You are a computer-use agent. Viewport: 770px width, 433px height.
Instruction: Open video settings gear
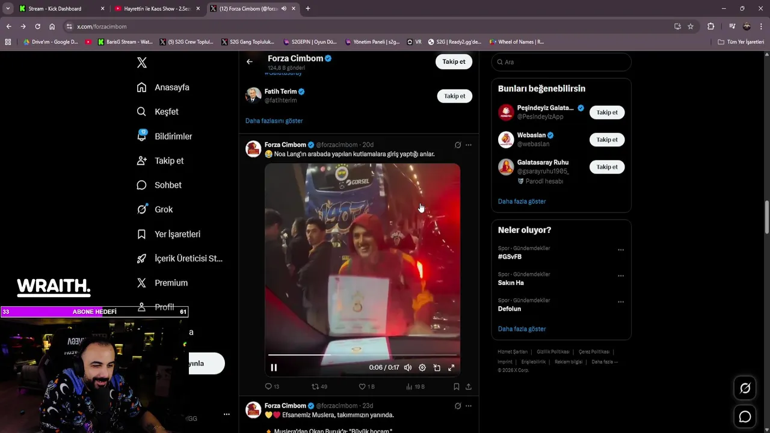[422, 367]
